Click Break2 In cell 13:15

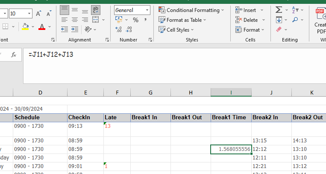click(271, 141)
